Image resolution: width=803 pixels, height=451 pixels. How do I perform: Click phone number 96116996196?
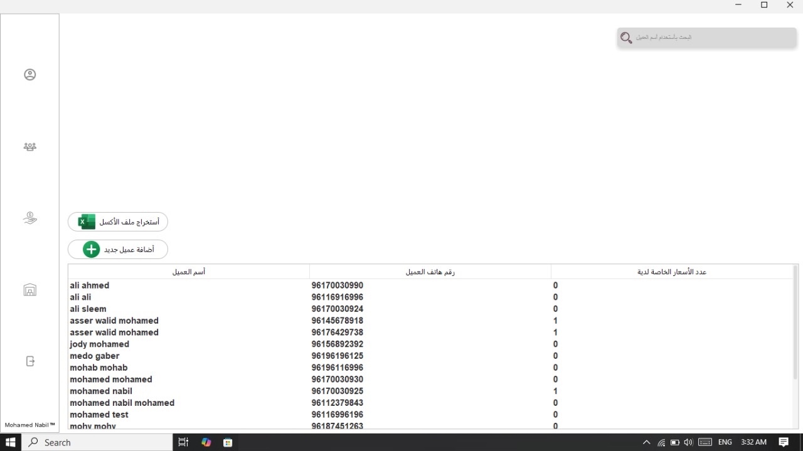(x=338, y=415)
